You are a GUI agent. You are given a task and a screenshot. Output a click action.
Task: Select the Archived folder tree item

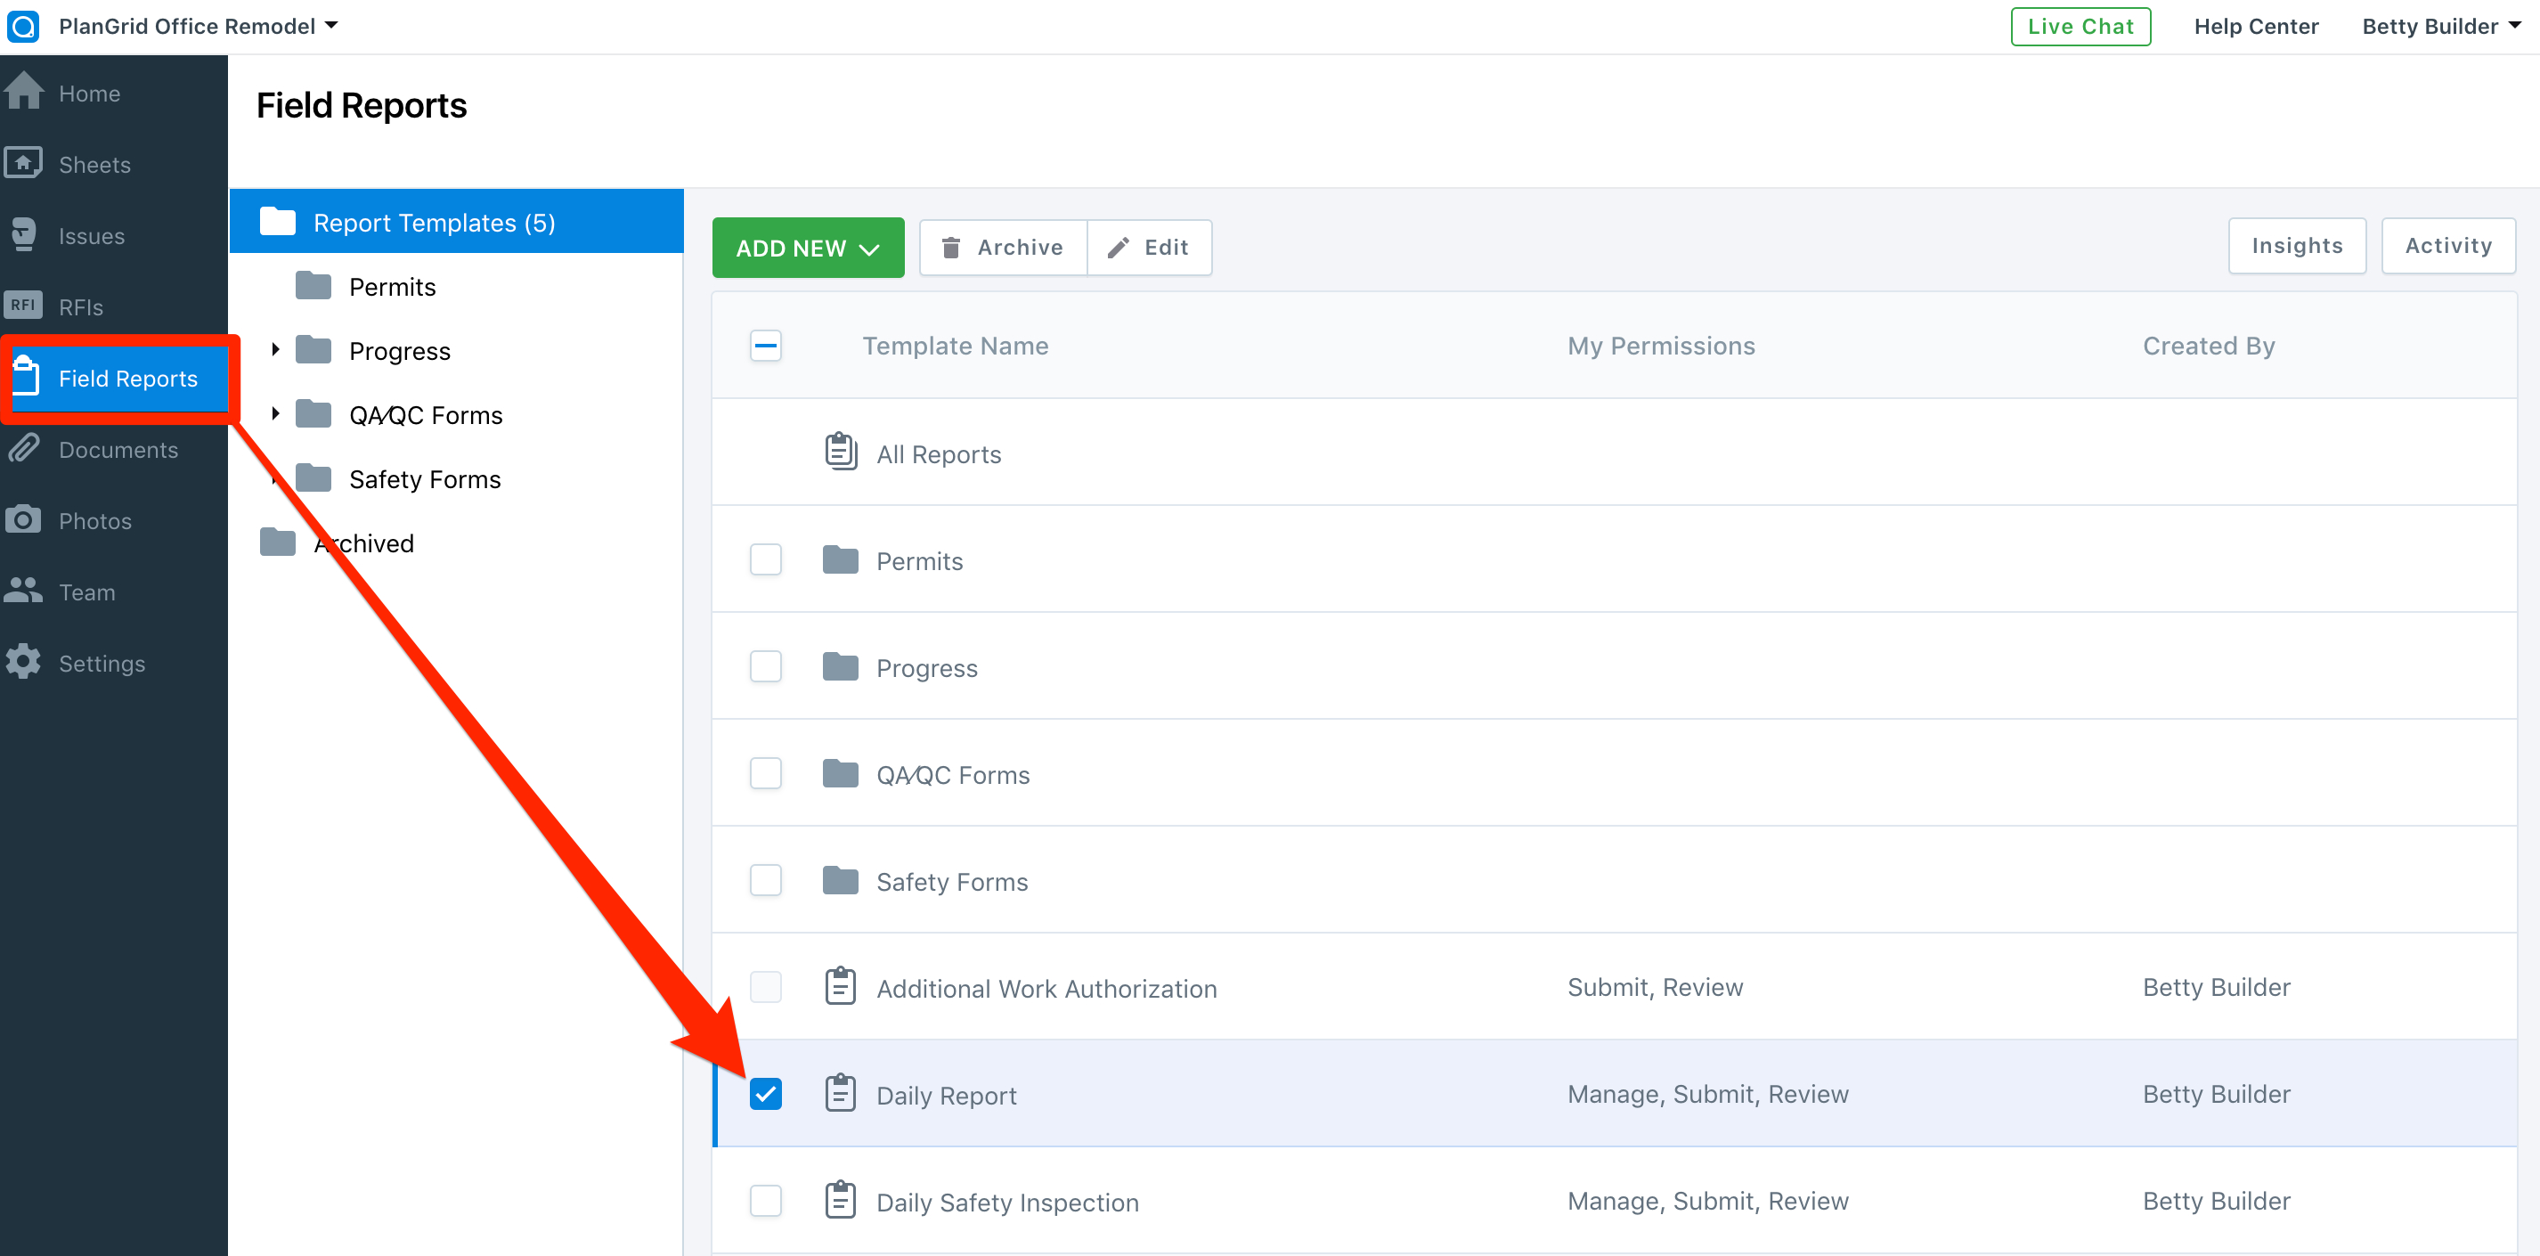tap(362, 542)
